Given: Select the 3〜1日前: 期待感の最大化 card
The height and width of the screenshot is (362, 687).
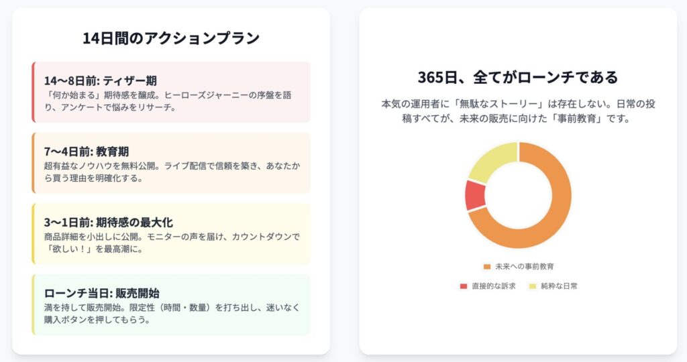Looking at the screenshot, I should pyautogui.click(x=171, y=234).
